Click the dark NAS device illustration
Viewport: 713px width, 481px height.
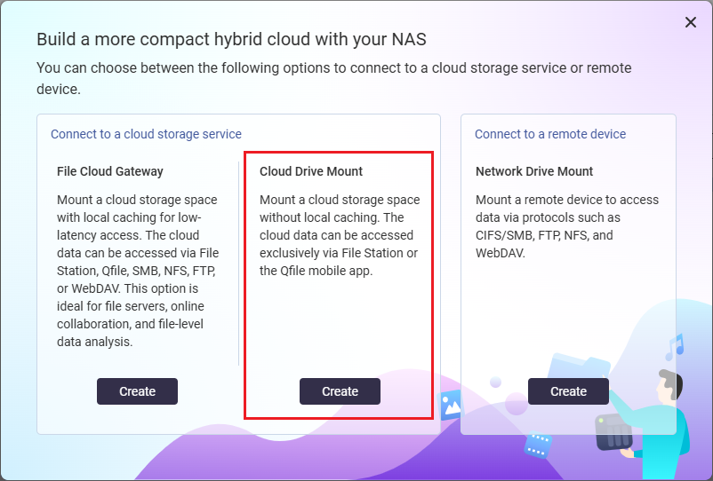[x=613, y=431]
